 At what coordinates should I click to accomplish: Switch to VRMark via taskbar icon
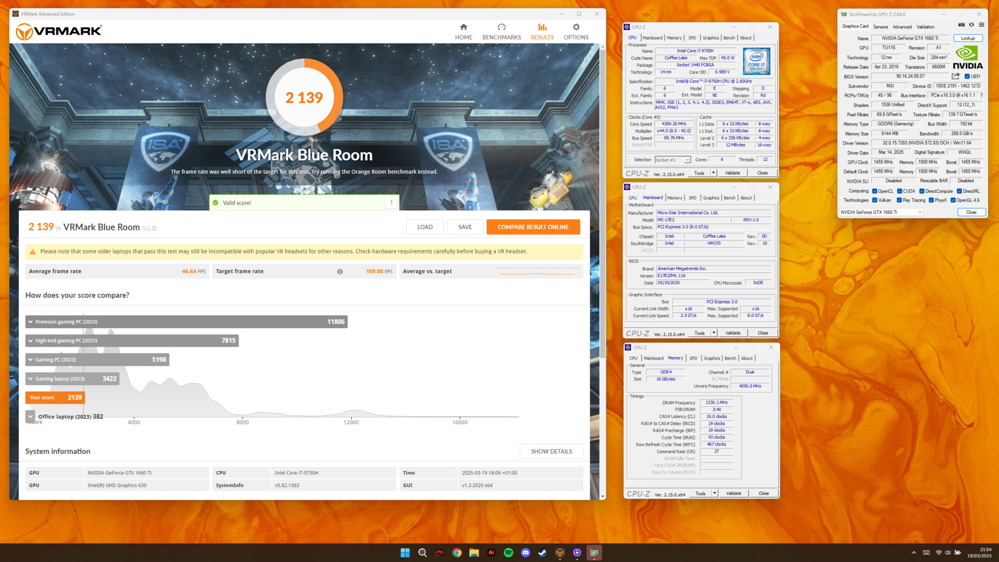(x=560, y=553)
